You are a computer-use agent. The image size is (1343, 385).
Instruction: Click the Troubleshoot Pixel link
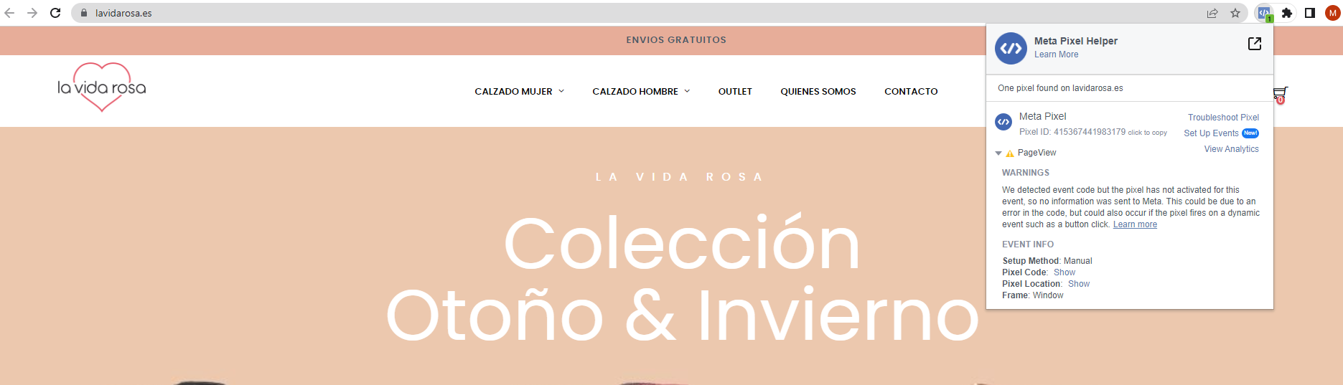(x=1223, y=118)
